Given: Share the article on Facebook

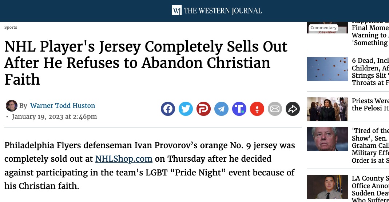Looking at the screenshot, I should [168, 109].
